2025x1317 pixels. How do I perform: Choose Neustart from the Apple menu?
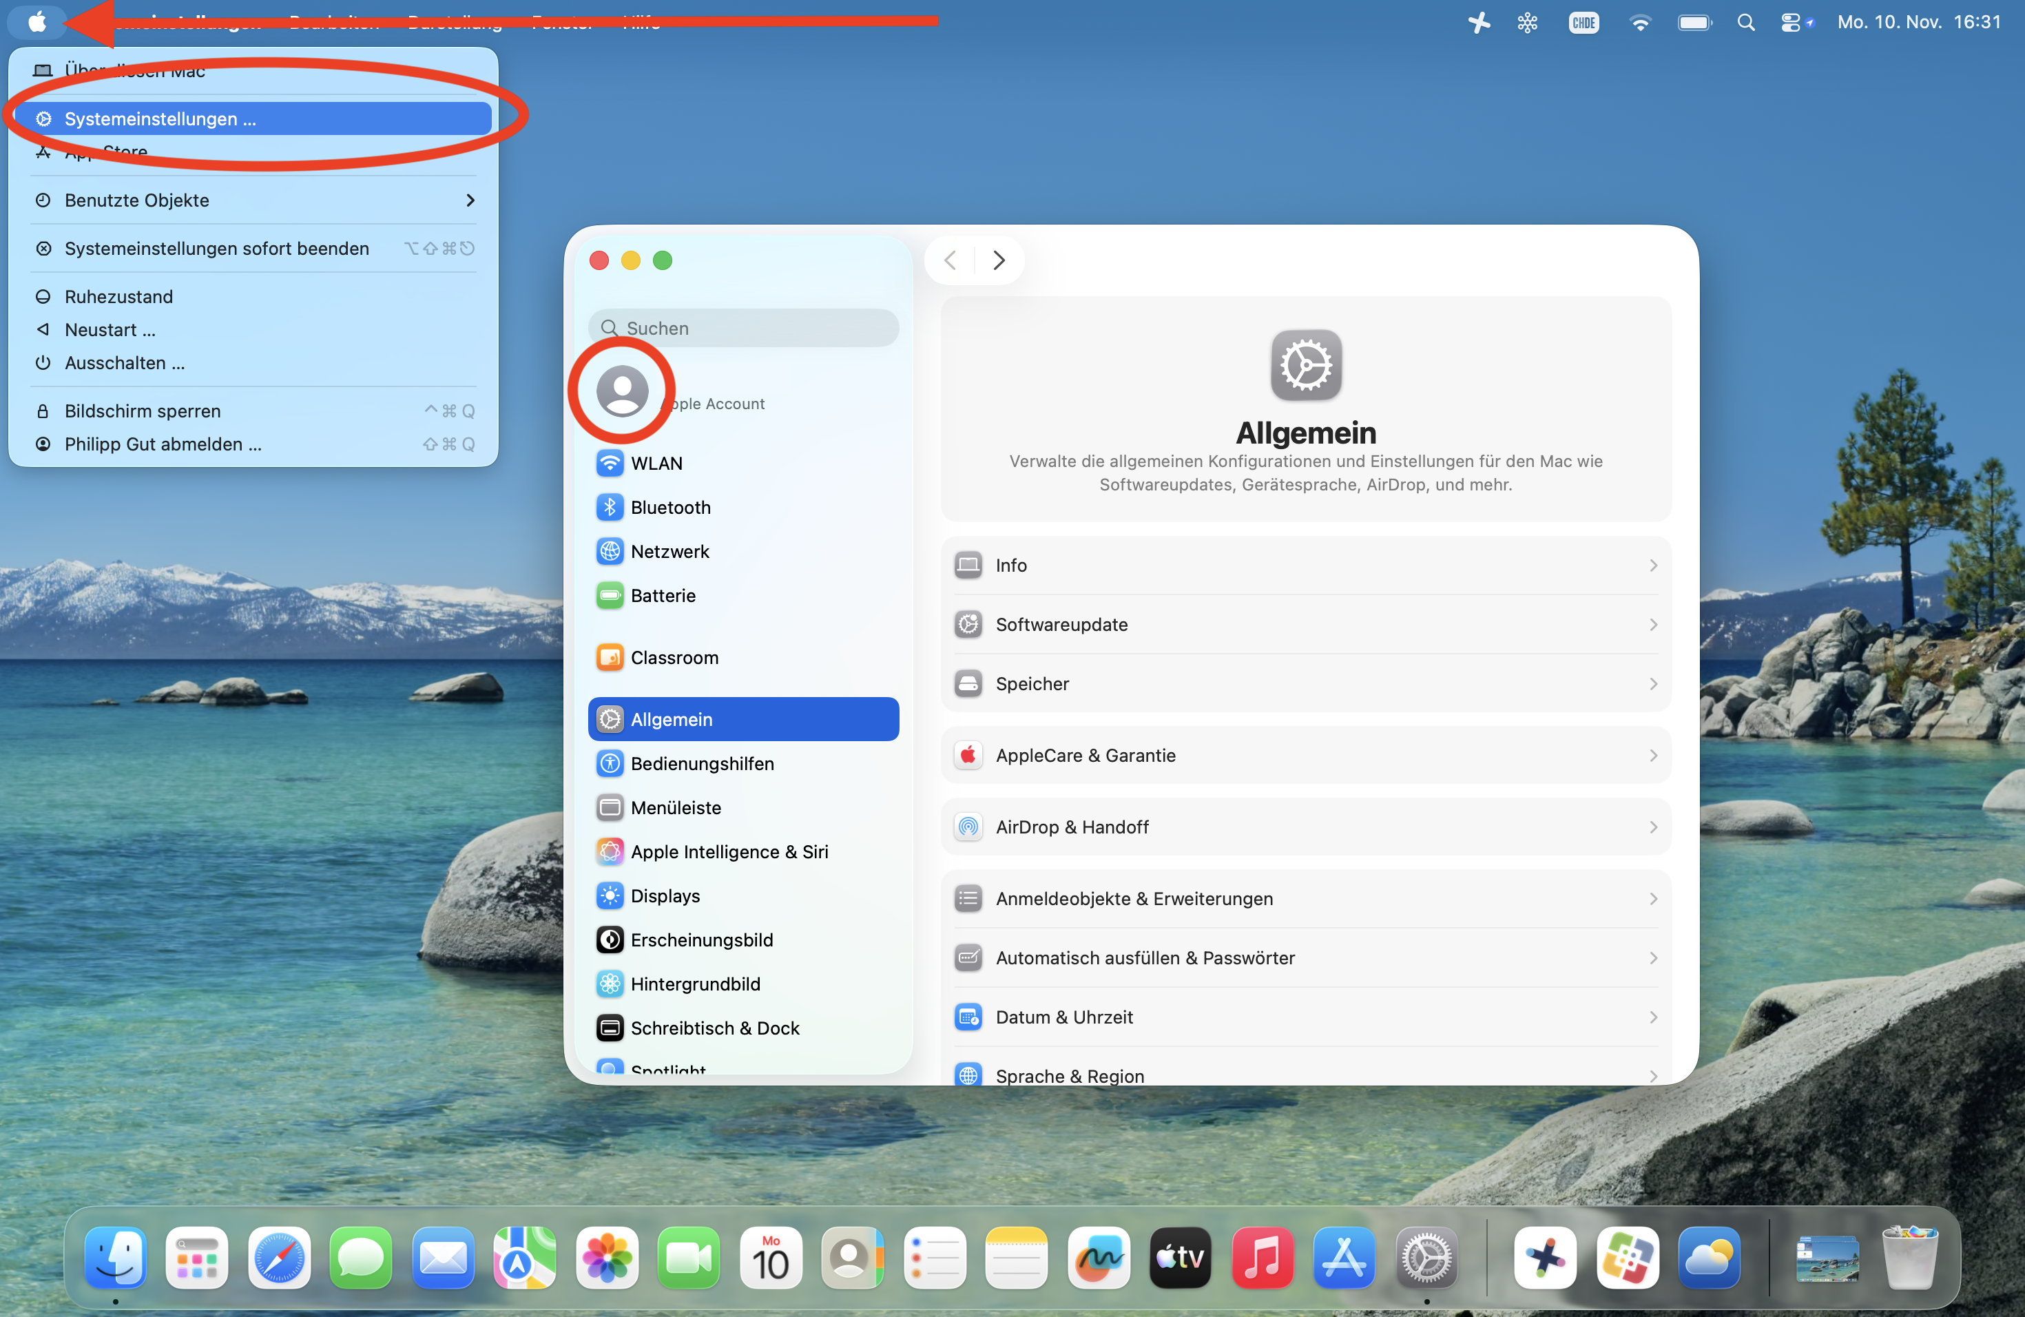[x=110, y=330]
